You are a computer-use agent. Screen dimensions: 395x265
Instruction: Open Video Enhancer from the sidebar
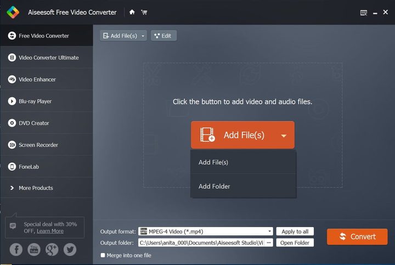point(46,80)
